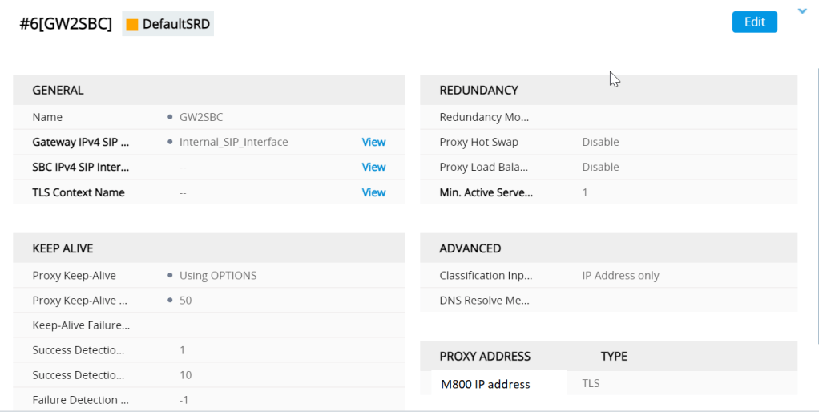The height and width of the screenshot is (412, 819).
Task: Click the Edit button
Action: (x=754, y=22)
